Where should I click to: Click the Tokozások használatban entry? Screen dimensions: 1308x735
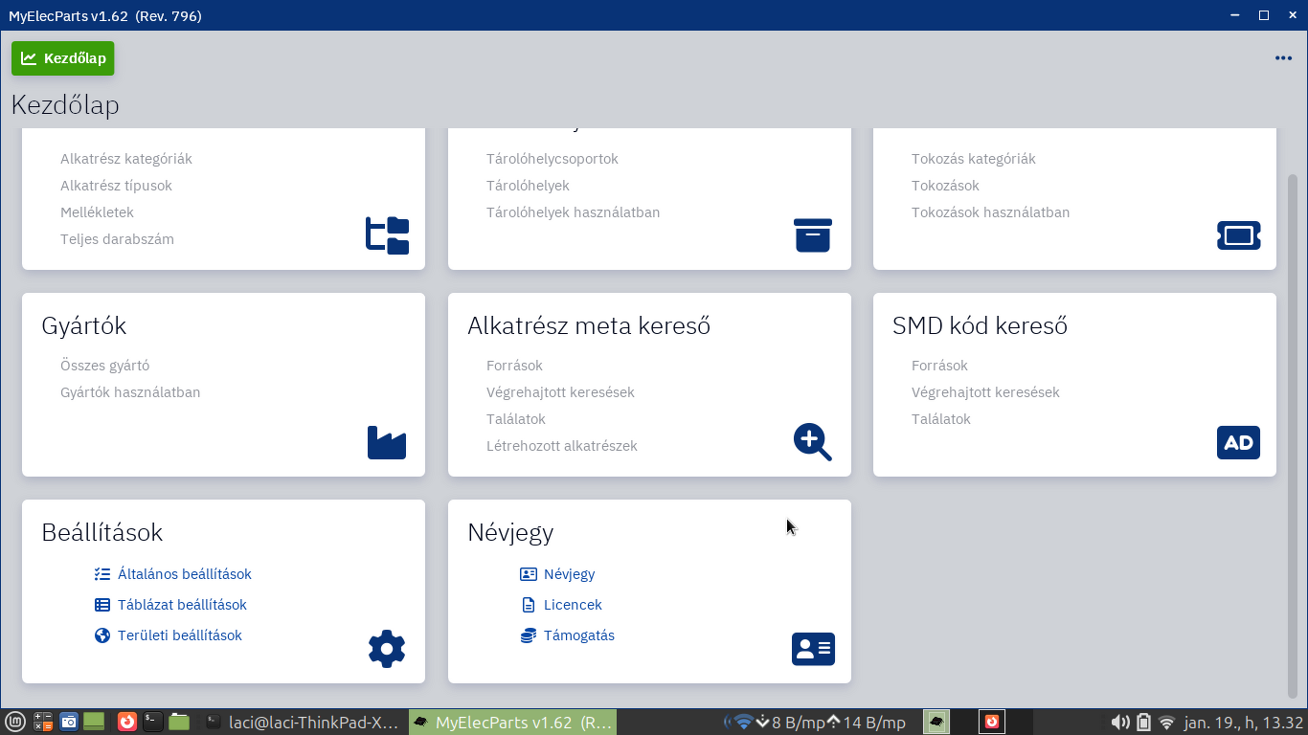[x=990, y=212]
